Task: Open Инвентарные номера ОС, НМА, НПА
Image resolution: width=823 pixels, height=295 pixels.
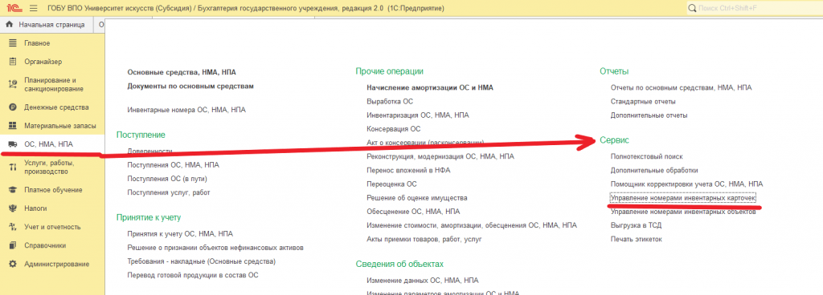Action: point(186,110)
